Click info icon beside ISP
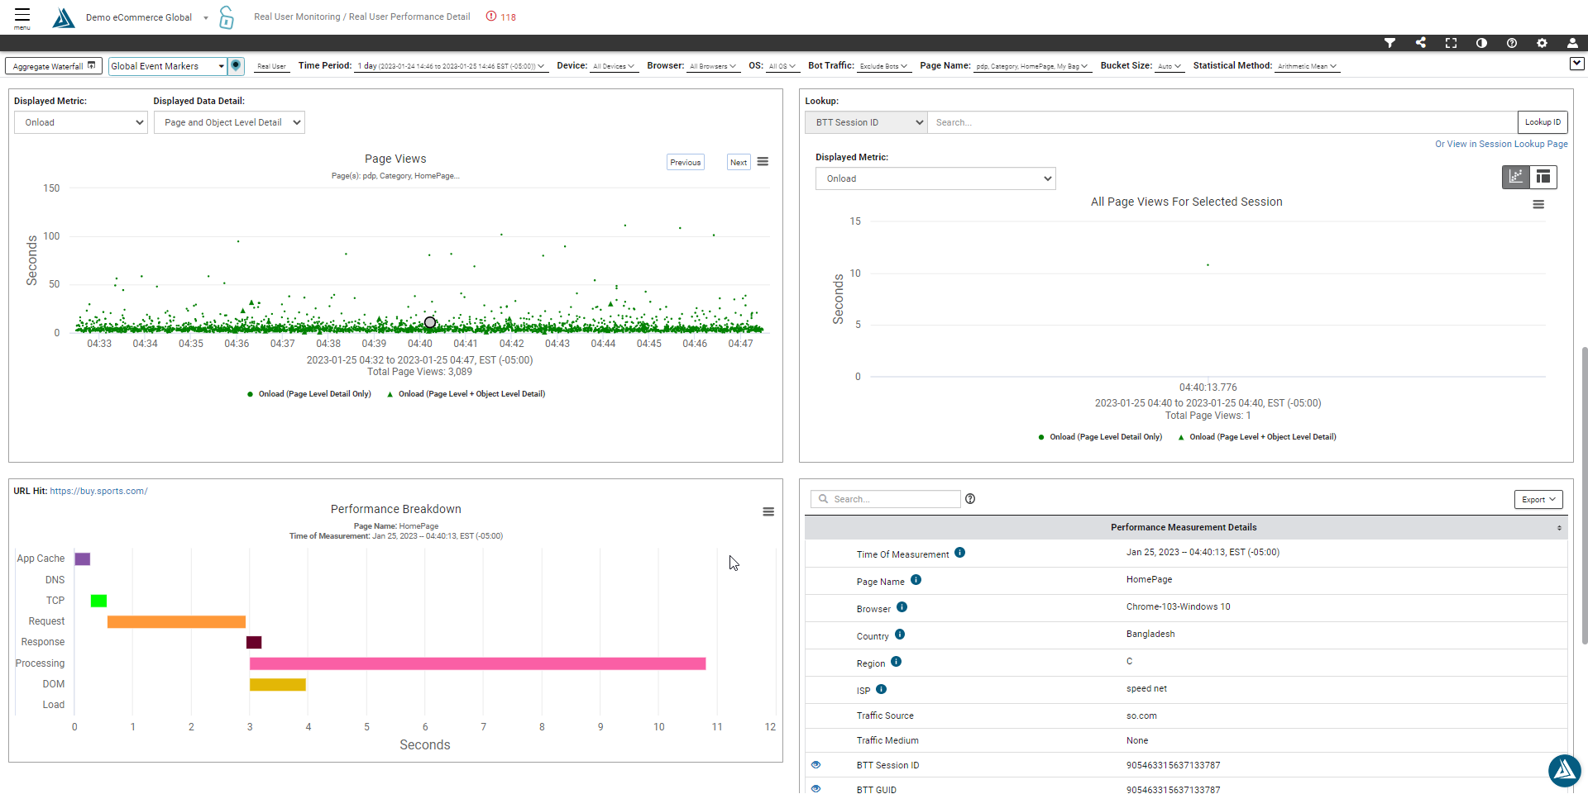The height and width of the screenshot is (794, 1588). 881,689
